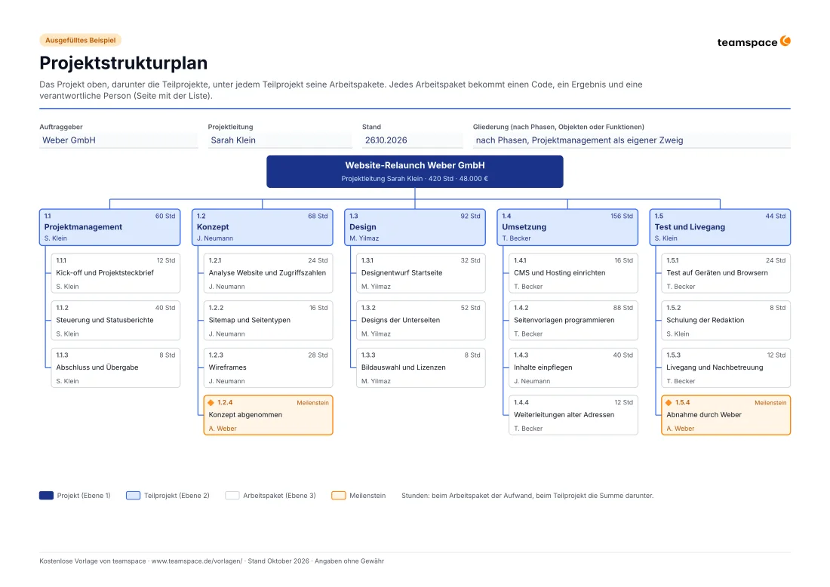This screenshot has width=830, height=587.
Task: Click the teamspace logo icon
Action: click(785, 41)
